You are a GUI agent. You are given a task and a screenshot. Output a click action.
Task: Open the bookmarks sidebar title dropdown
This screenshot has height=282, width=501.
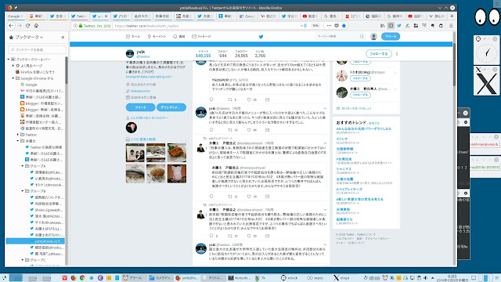[x=28, y=38]
